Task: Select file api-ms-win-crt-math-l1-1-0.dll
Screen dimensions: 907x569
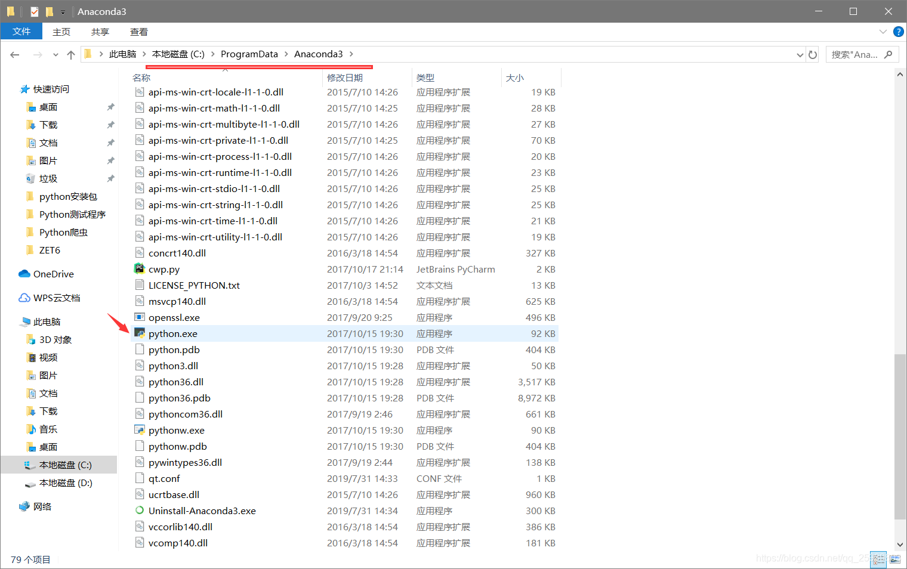Action: point(214,109)
